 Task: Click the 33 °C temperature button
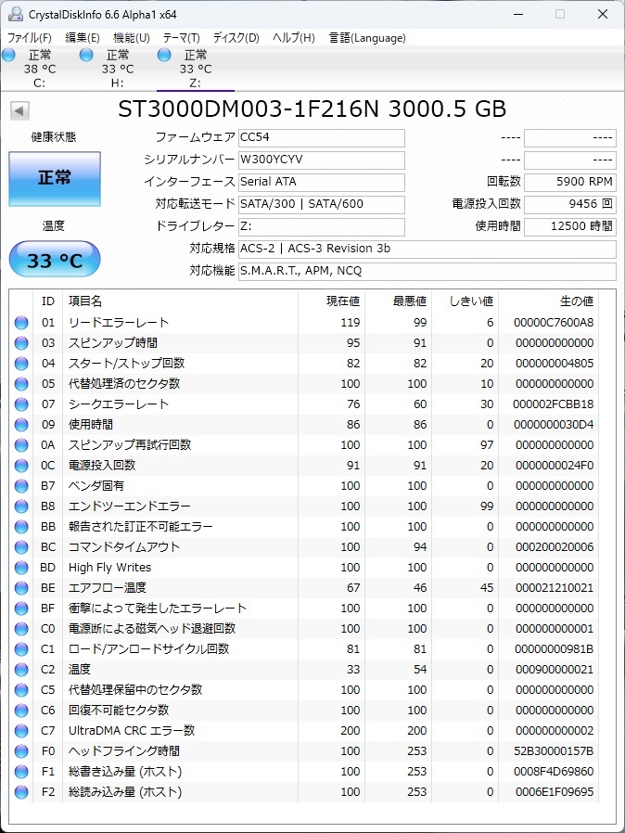point(55,260)
